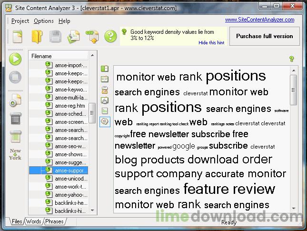
Task: Select the first green layout view icon
Action: click(x=105, y=69)
